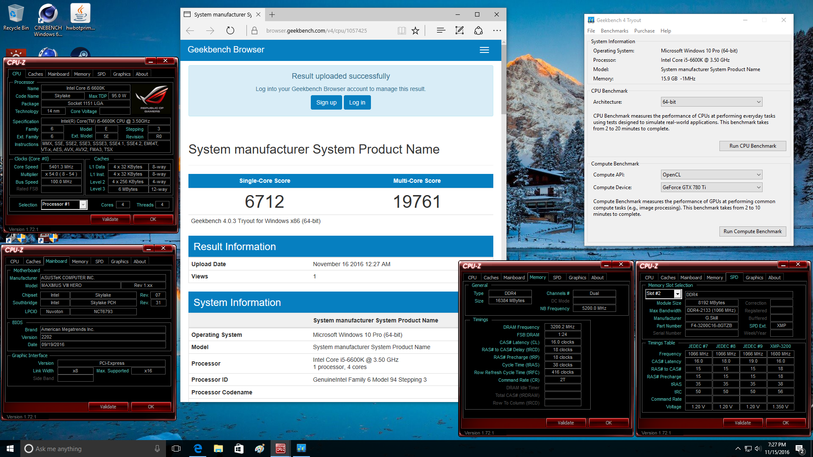
Task: Open Edge share or notifications icon
Action: point(478,30)
